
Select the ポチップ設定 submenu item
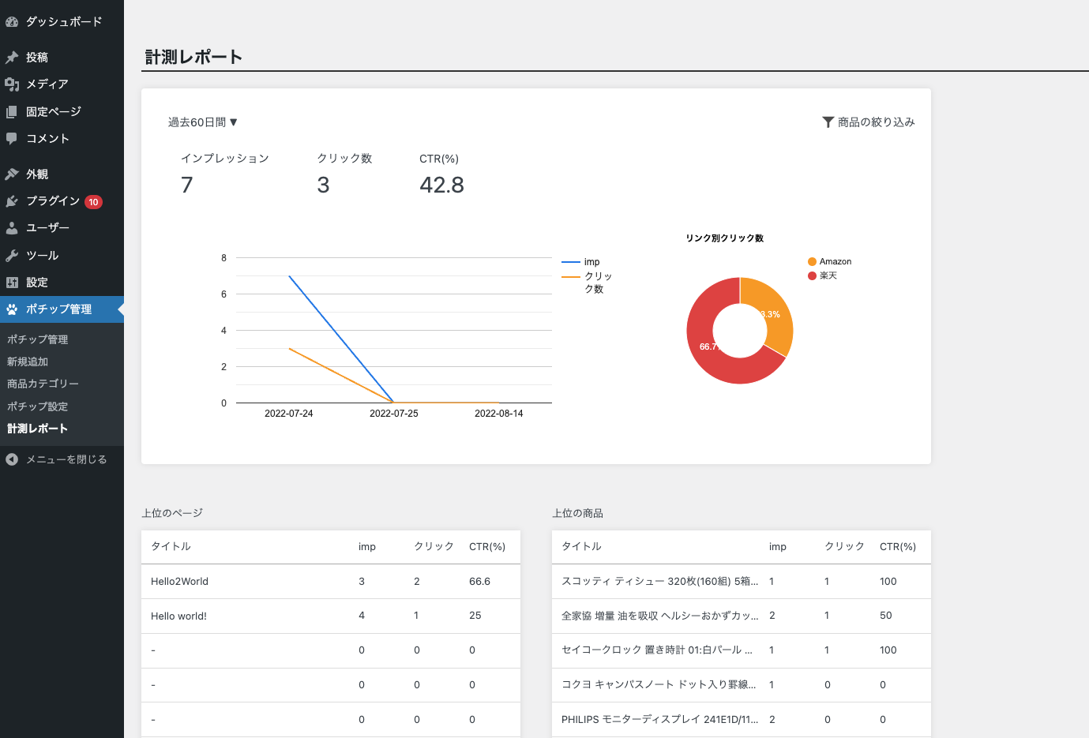pyautogui.click(x=39, y=406)
